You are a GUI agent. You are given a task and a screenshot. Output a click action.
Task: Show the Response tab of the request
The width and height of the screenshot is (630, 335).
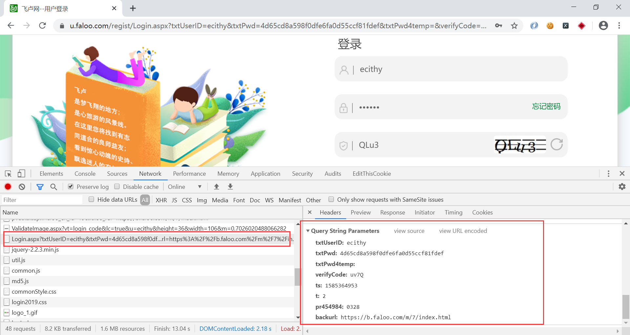392,212
